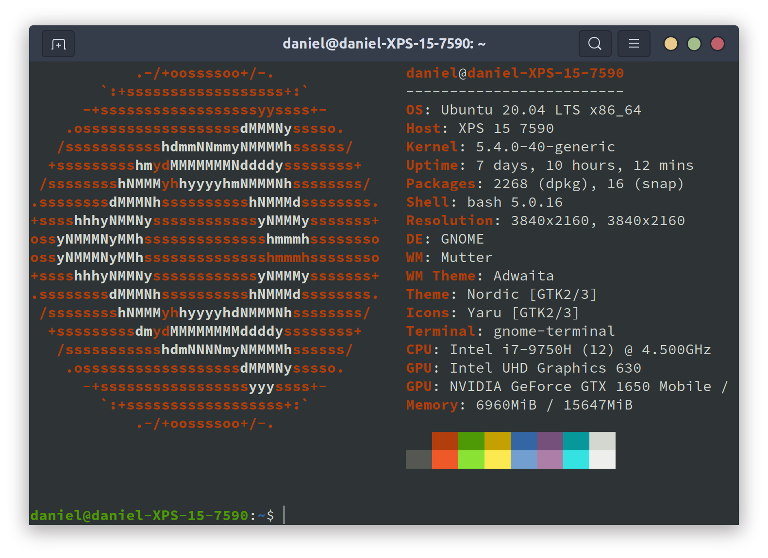Click the green shell prompt at bottom
Image resolution: width=768 pixels, height=558 pixels.
(x=152, y=515)
